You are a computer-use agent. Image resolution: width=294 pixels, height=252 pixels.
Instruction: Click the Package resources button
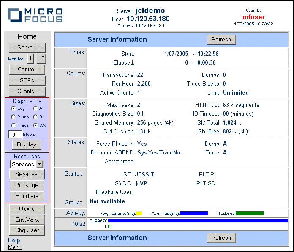coord(27,185)
